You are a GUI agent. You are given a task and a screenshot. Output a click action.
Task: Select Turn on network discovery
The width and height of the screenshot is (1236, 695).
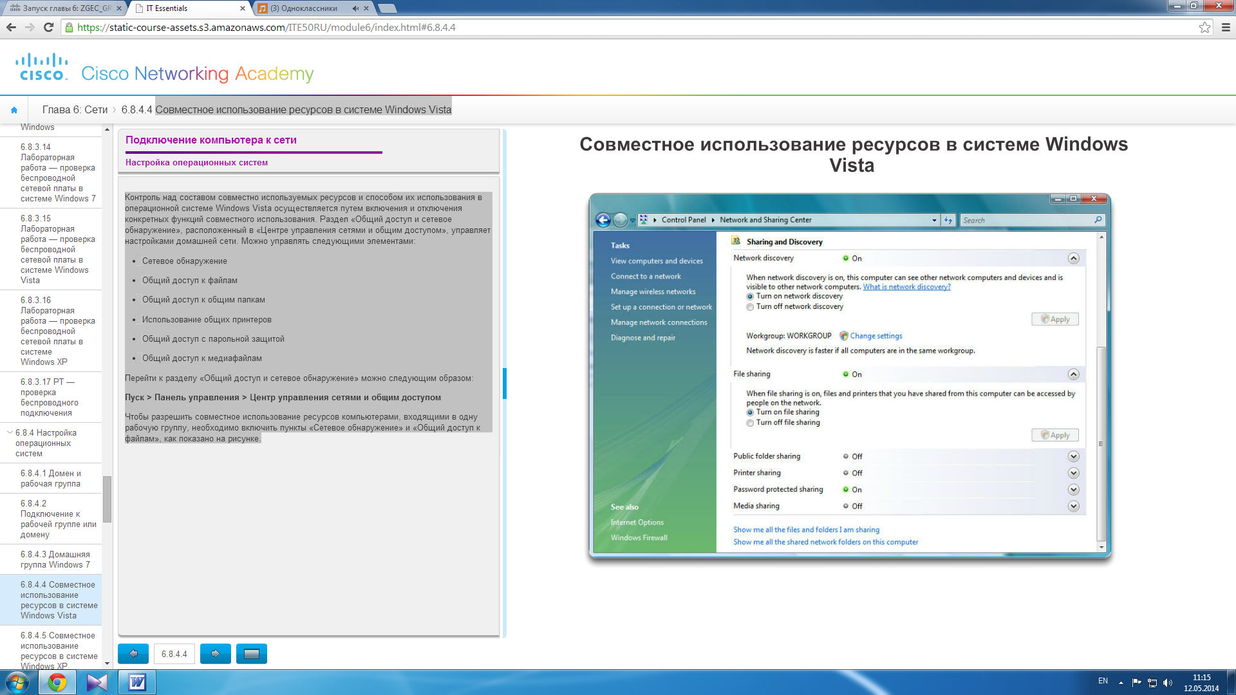pyautogui.click(x=750, y=297)
